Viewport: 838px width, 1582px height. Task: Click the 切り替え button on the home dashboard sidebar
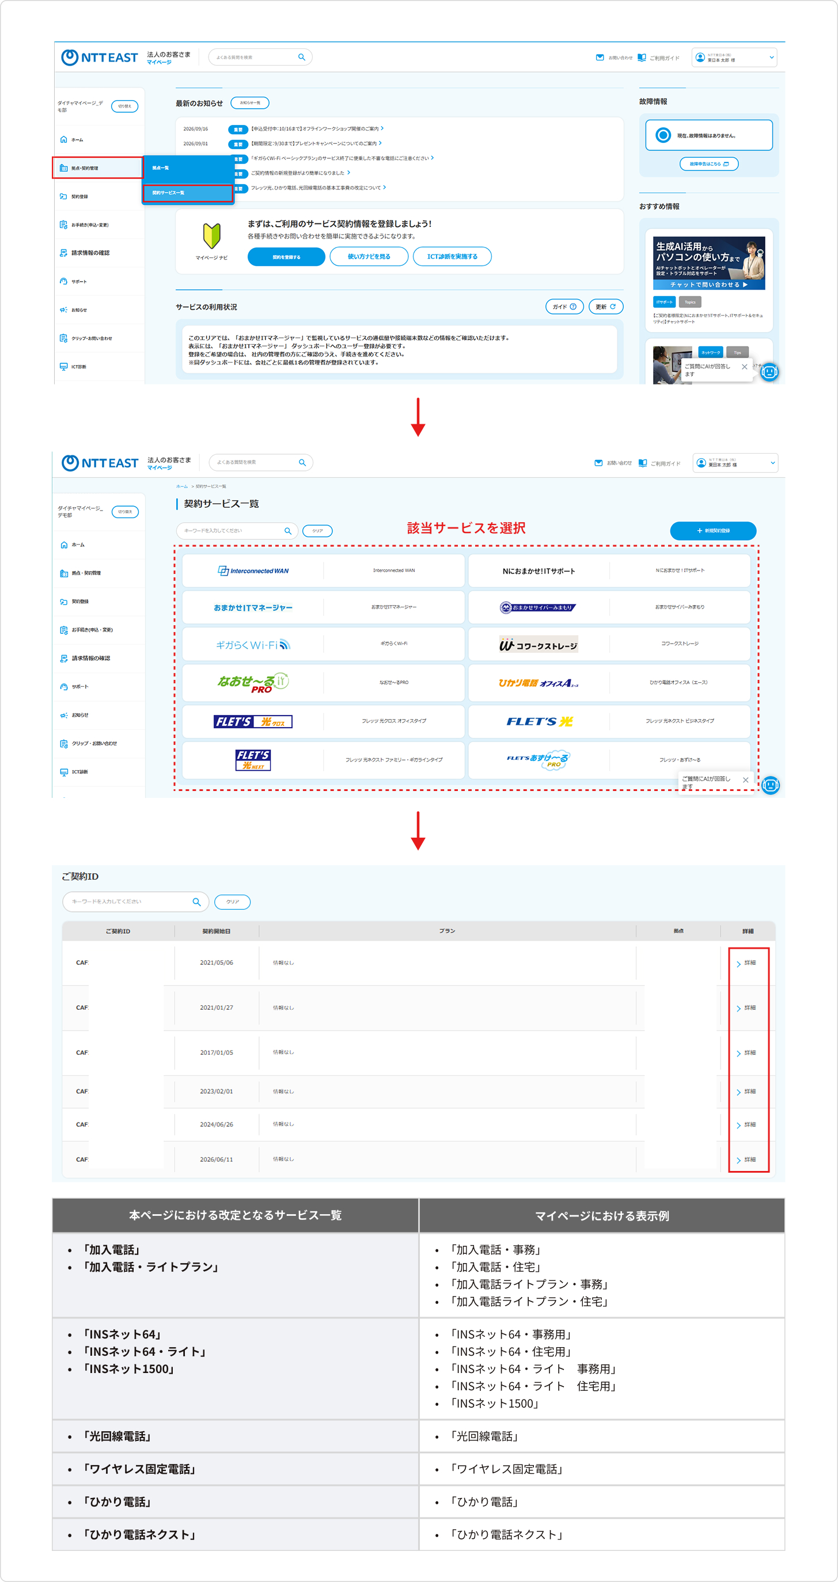pos(125,107)
